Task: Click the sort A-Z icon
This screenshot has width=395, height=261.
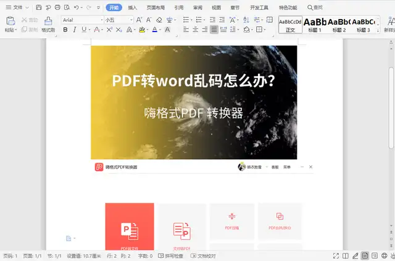Action: tap(246, 20)
